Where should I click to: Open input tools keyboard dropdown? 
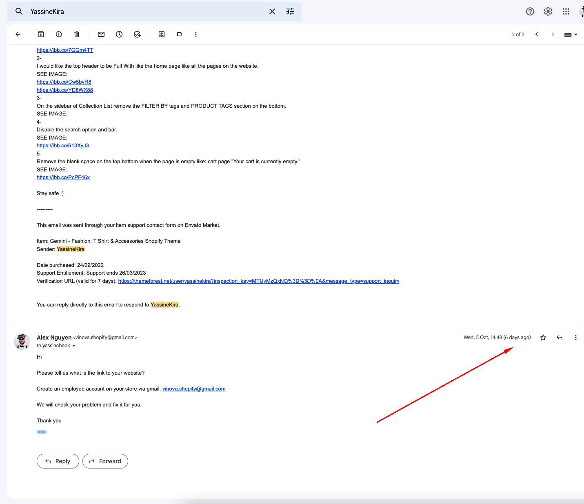[571, 35]
